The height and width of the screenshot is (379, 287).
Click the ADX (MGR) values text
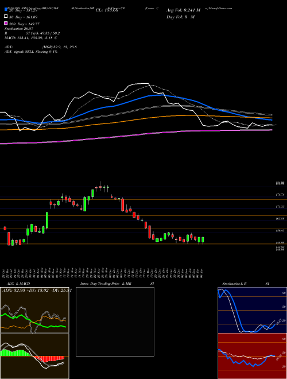(x=41, y=47)
